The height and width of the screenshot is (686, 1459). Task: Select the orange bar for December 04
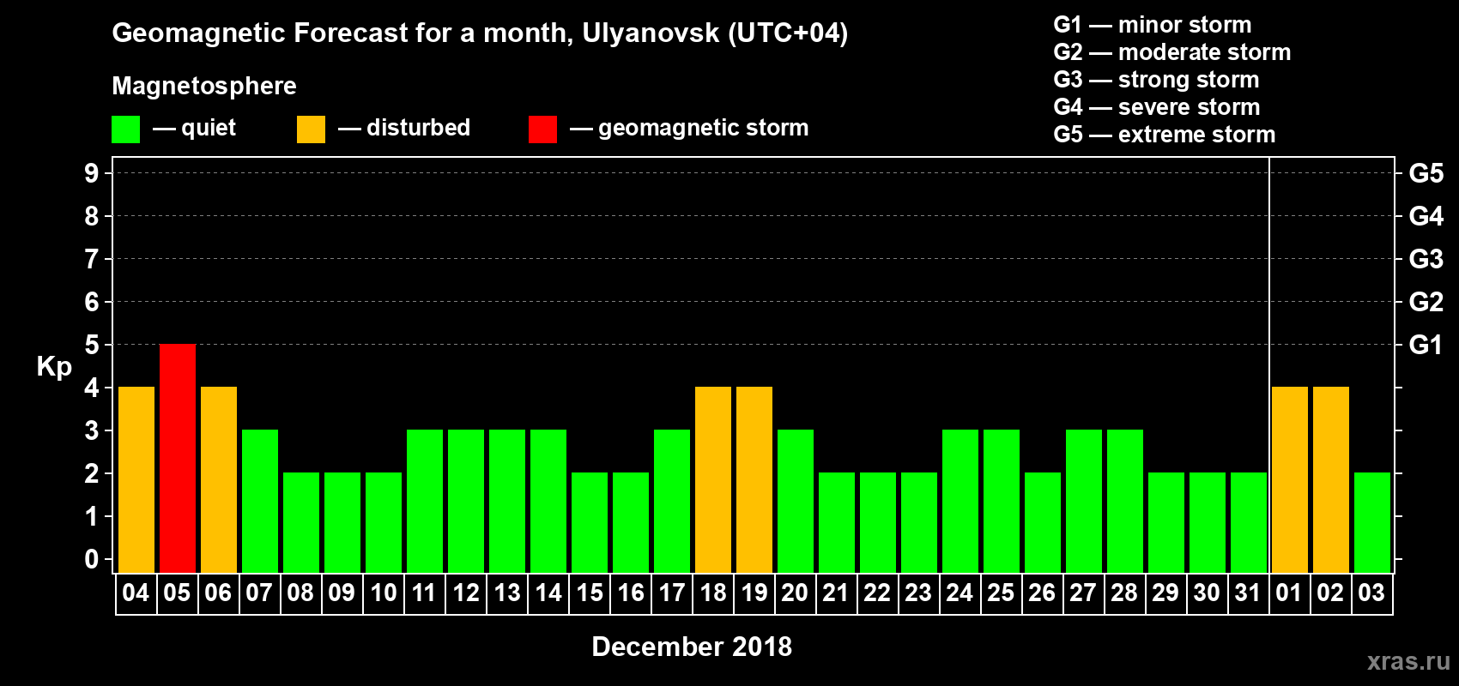136,480
